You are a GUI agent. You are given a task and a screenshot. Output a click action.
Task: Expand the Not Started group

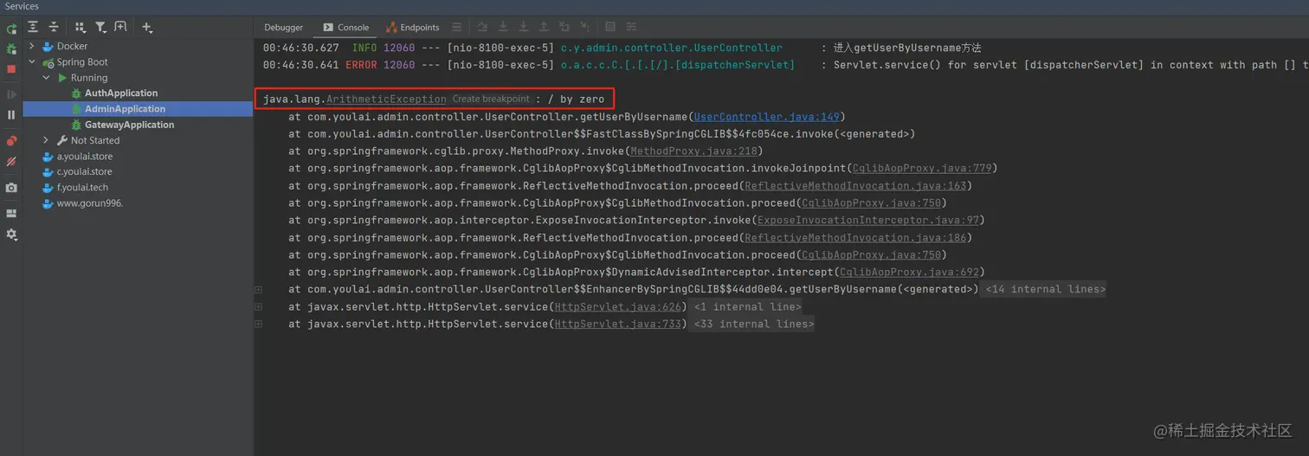(47, 140)
